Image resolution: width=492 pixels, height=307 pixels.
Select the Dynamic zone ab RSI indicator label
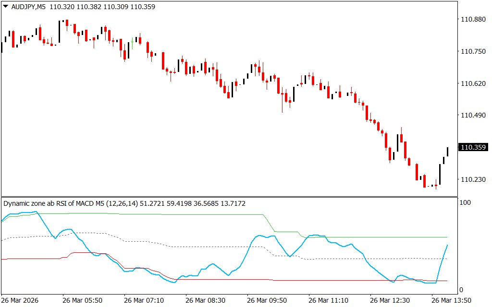(x=71, y=203)
